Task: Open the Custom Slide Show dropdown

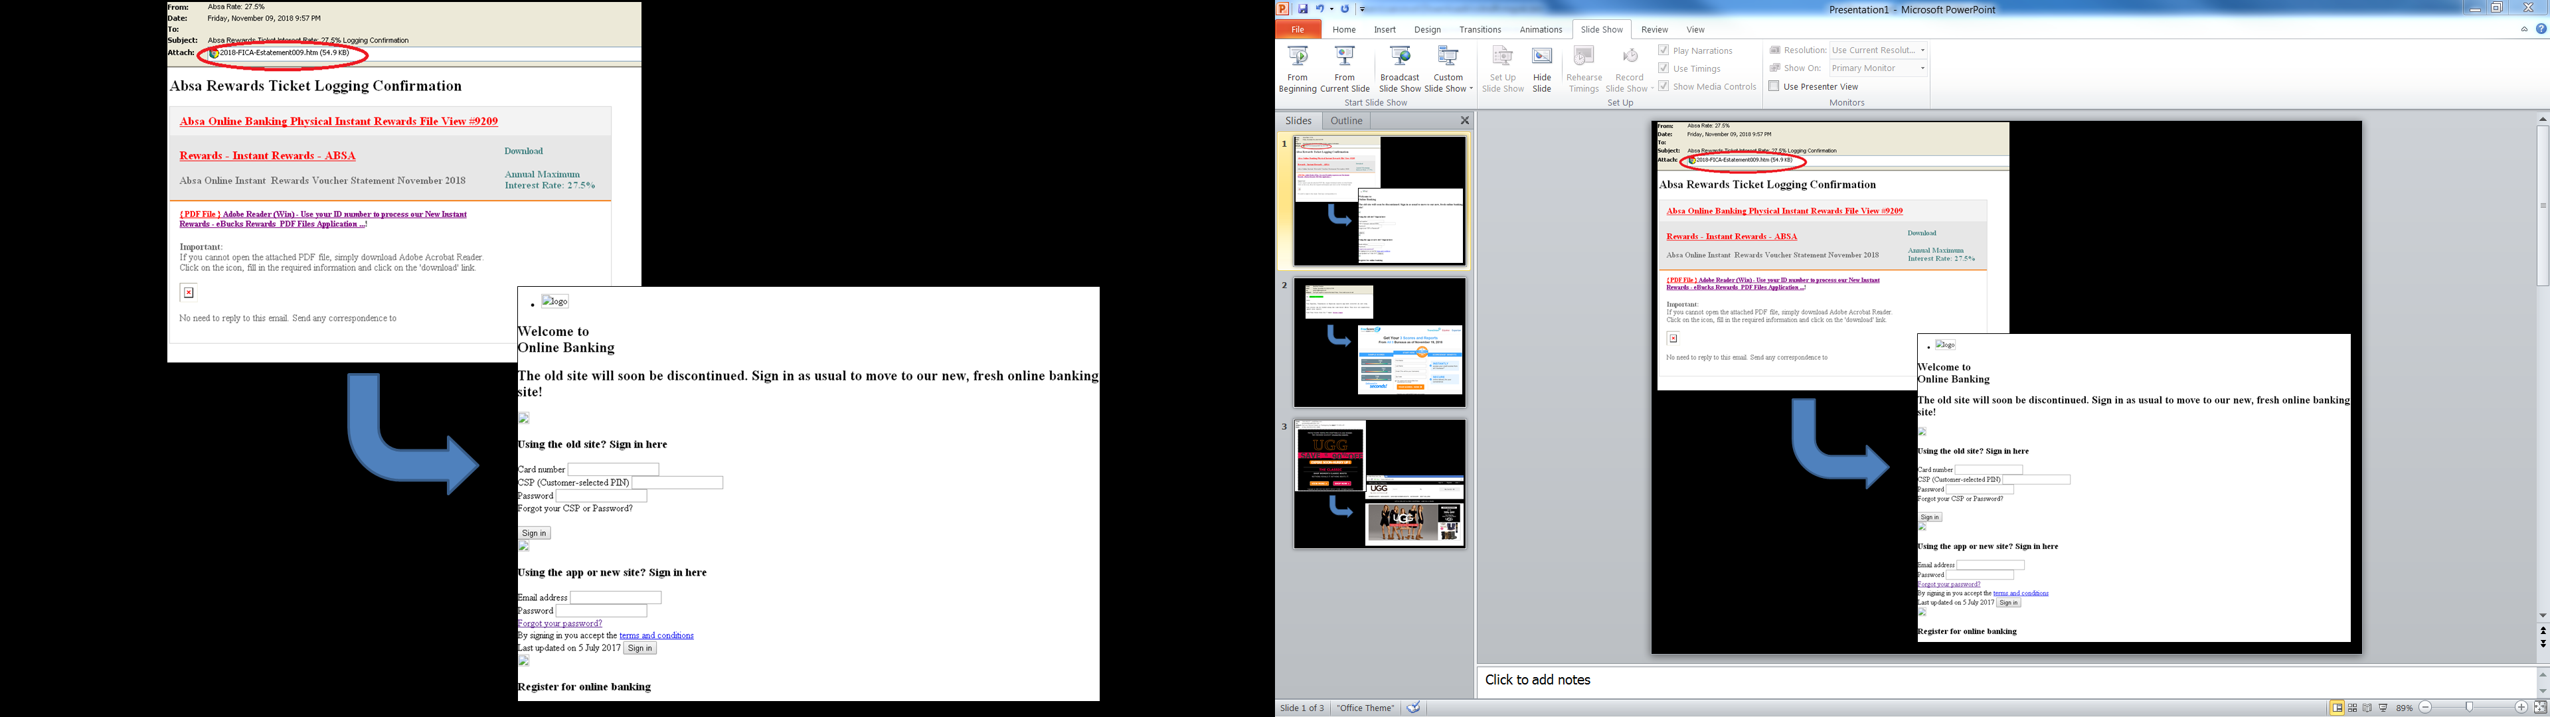Action: point(1448,67)
